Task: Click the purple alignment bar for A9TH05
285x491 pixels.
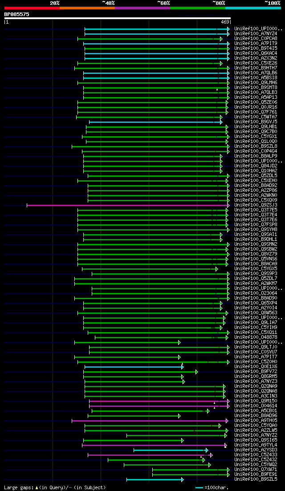Action: pyautogui.click(x=150, y=421)
